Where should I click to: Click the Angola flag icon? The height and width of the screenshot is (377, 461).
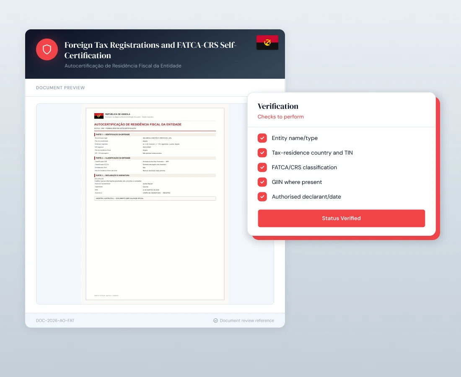pyautogui.click(x=267, y=42)
